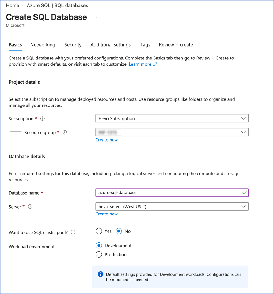This screenshot has width=274, height=294.
Task: Click Create new under Server
Action: pos(106,214)
